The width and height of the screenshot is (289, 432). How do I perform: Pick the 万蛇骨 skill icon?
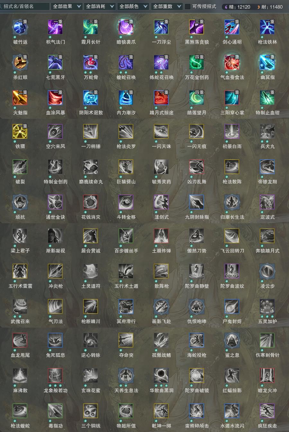(91, 62)
